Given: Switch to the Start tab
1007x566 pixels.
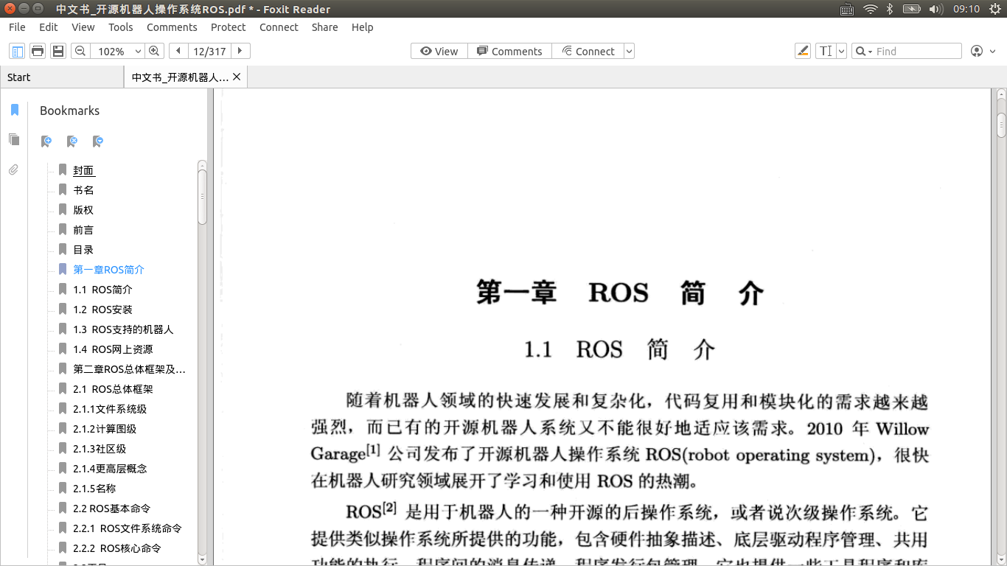Looking at the screenshot, I should point(62,77).
